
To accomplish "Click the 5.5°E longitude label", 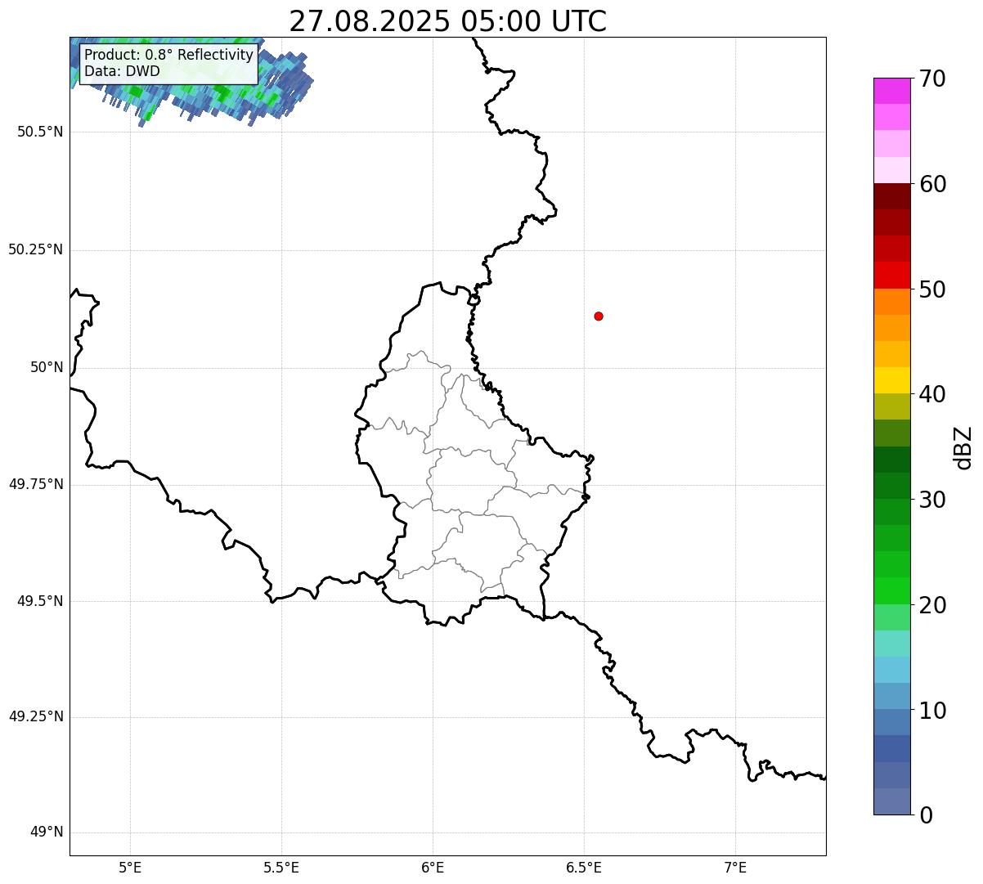I will click(281, 867).
